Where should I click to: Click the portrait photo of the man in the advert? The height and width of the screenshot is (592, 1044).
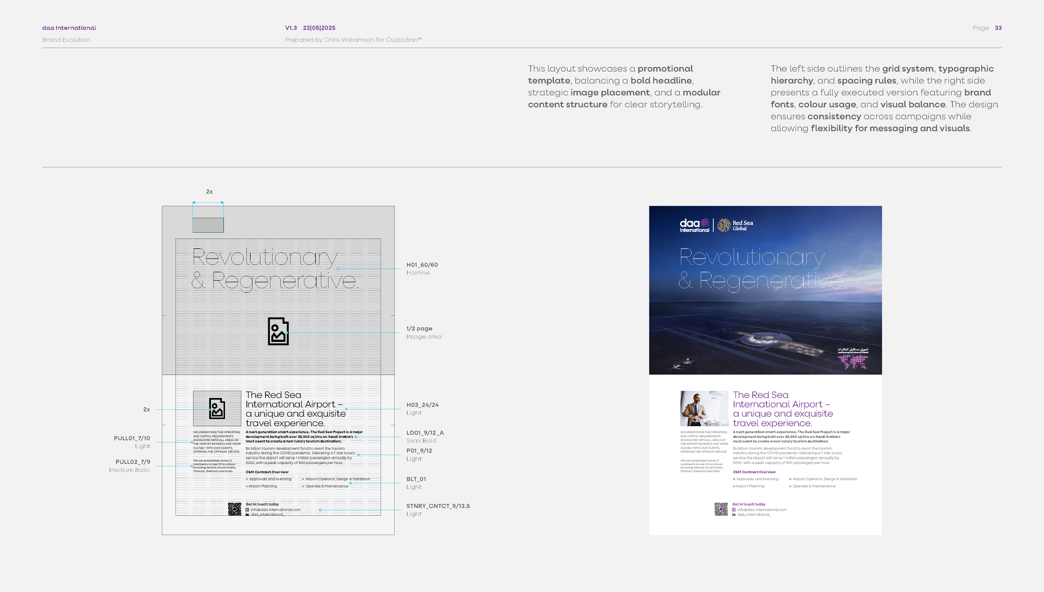(704, 408)
